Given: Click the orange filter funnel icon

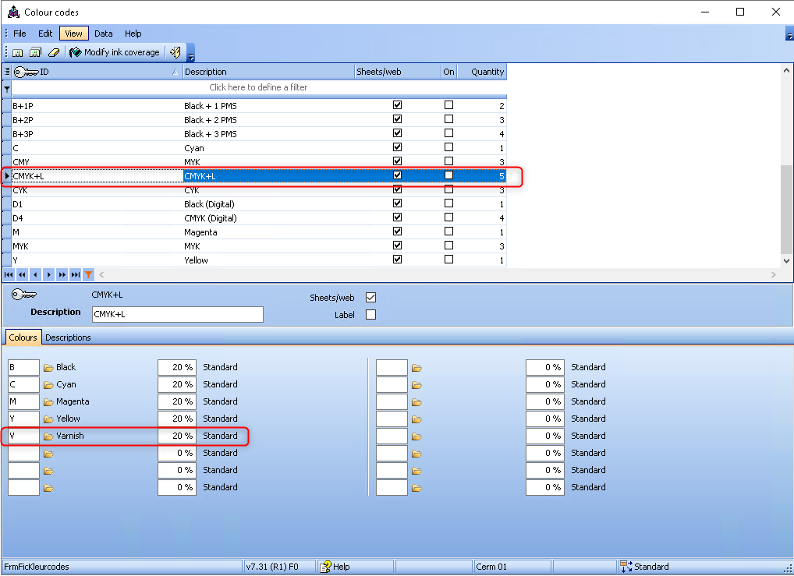Looking at the screenshot, I should [x=89, y=275].
